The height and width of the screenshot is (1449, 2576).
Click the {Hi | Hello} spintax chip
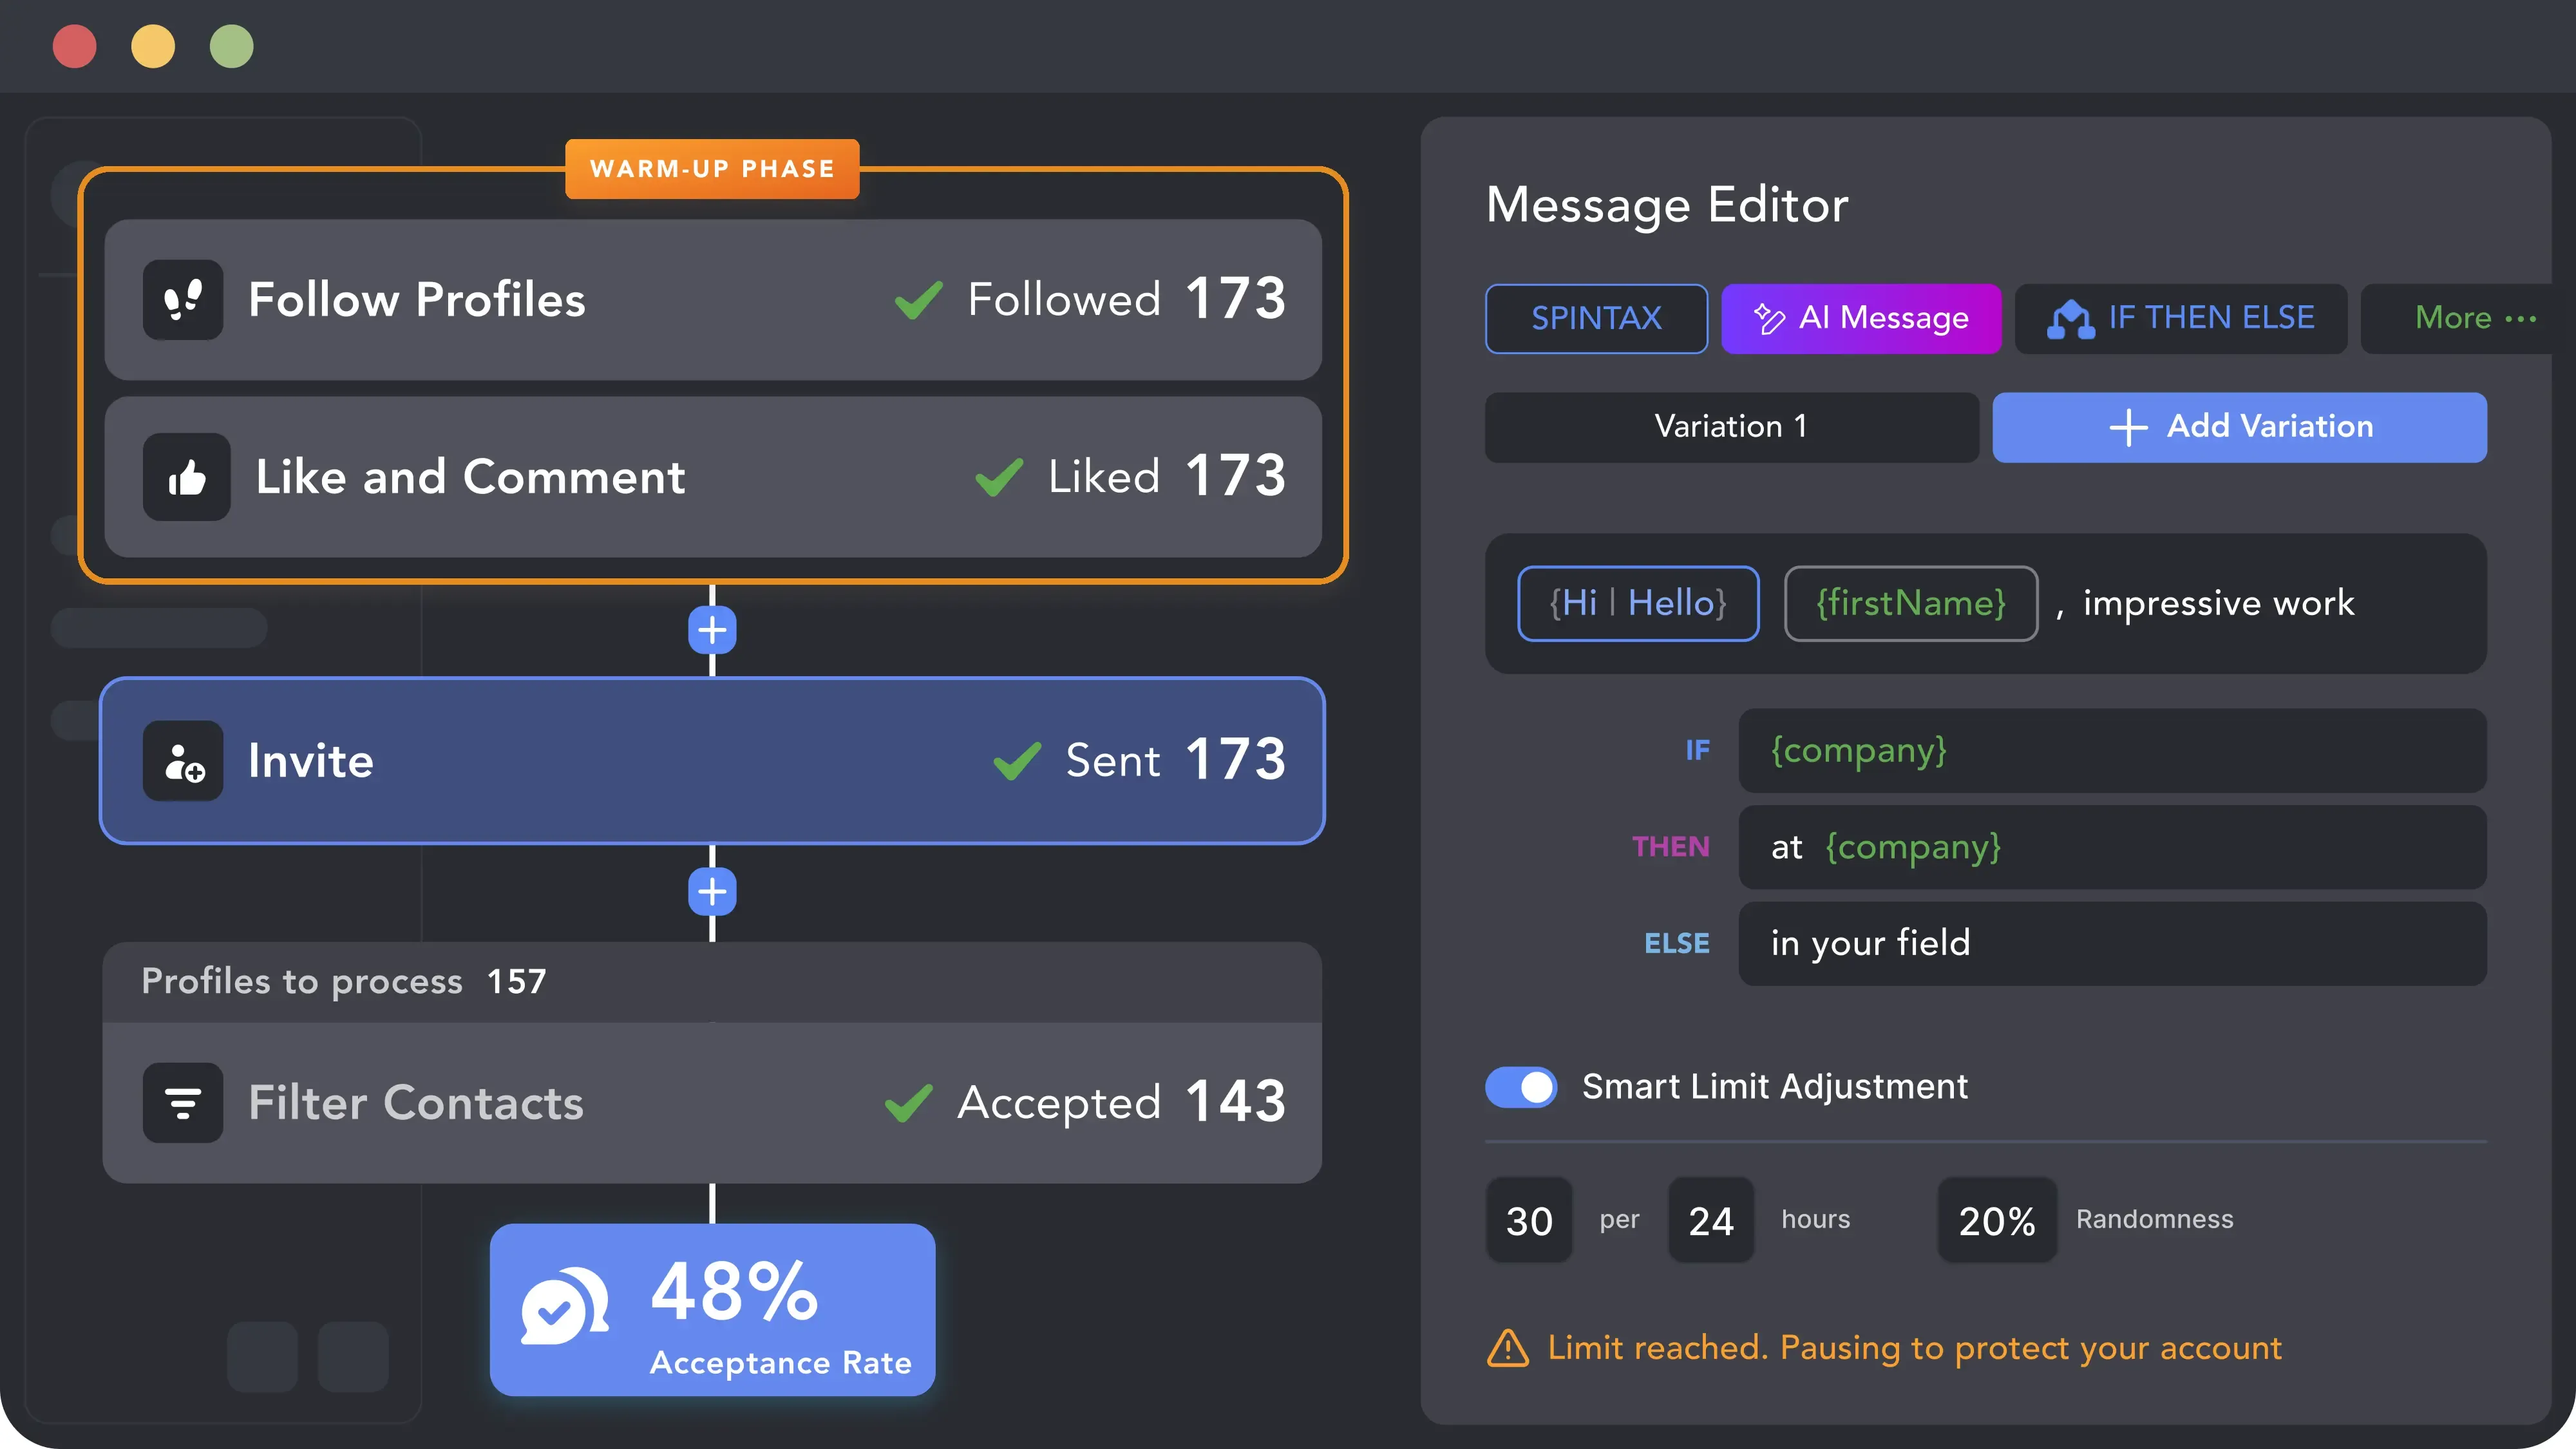pyautogui.click(x=1638, y=603)
